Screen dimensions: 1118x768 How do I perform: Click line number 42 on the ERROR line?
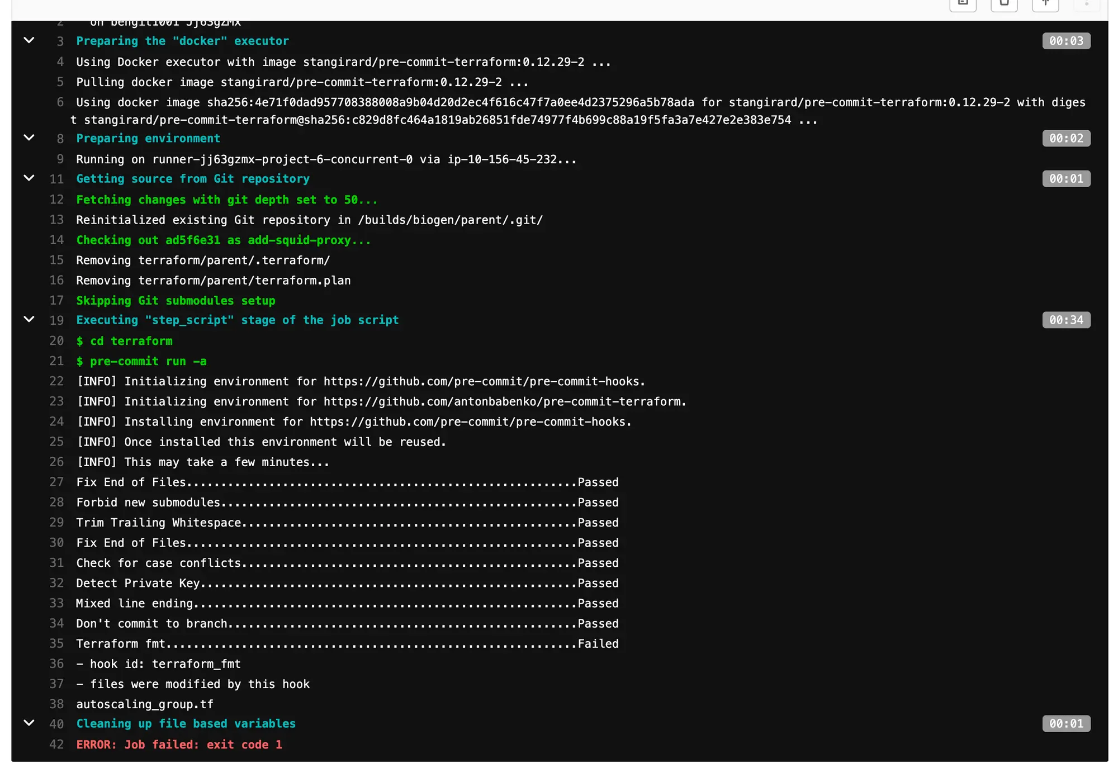pyautogui.click(x=56, y=744)
